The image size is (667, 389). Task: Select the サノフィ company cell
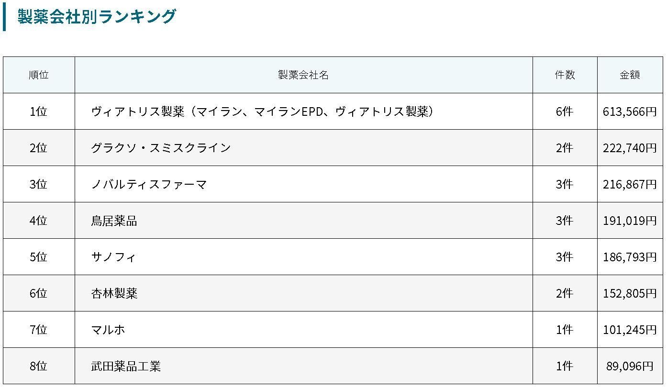[303, 257]
